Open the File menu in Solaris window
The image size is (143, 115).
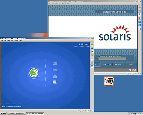[49, 3]
